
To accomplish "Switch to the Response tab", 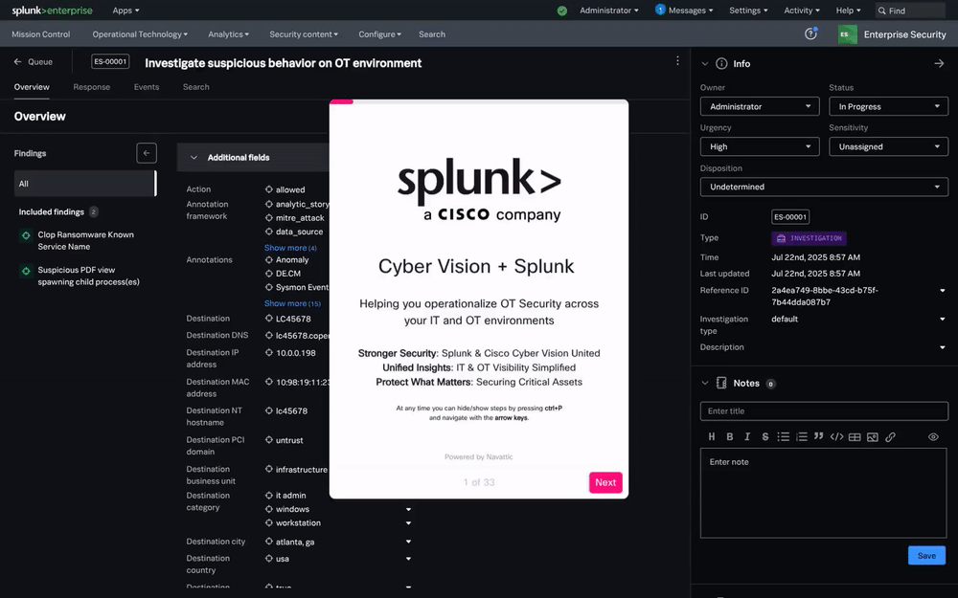I will coord(92,87).
